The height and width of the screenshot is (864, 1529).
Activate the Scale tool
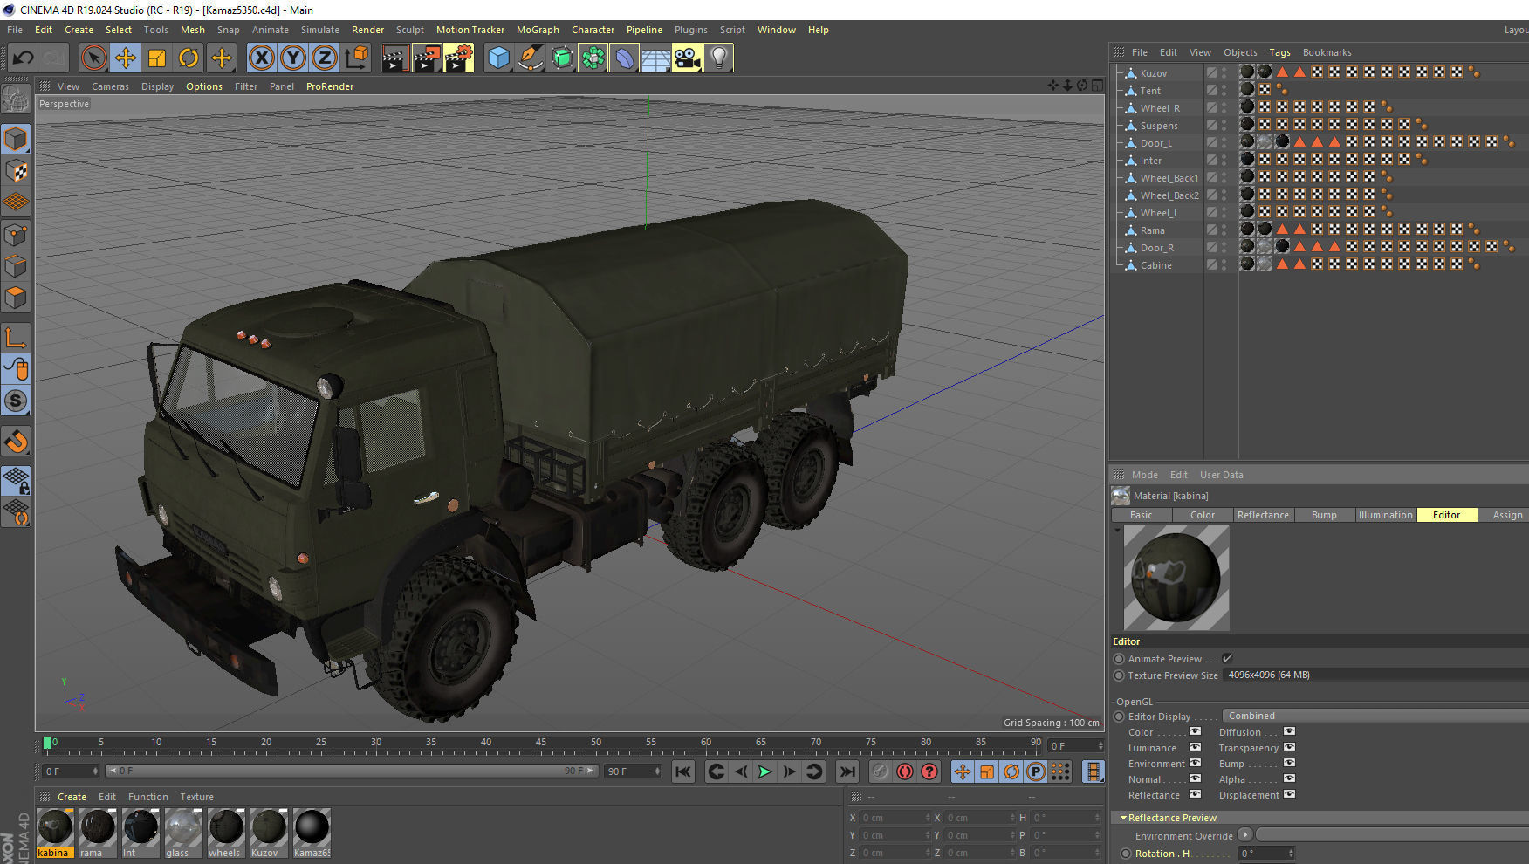click(x=157, y=58)
